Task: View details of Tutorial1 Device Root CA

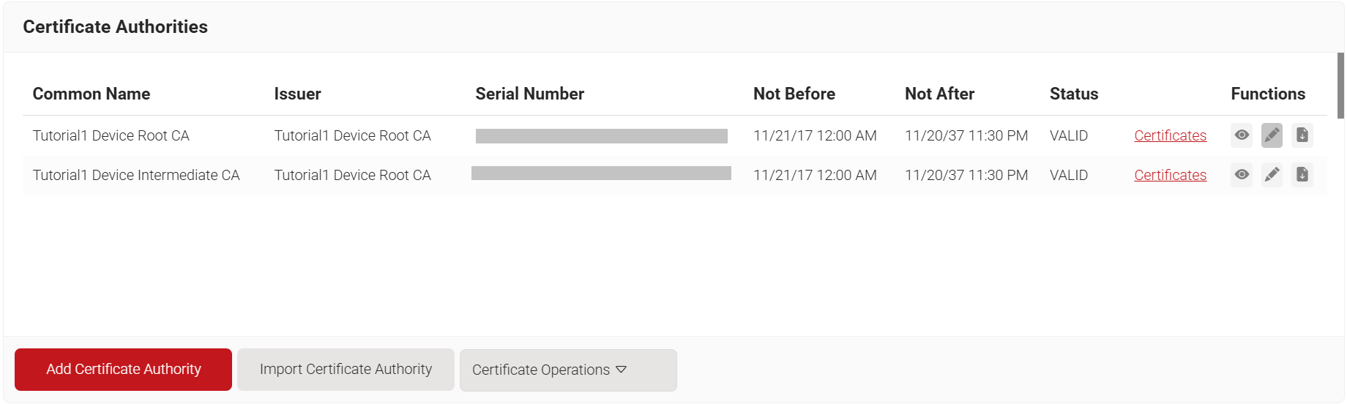Action: 1242,135
